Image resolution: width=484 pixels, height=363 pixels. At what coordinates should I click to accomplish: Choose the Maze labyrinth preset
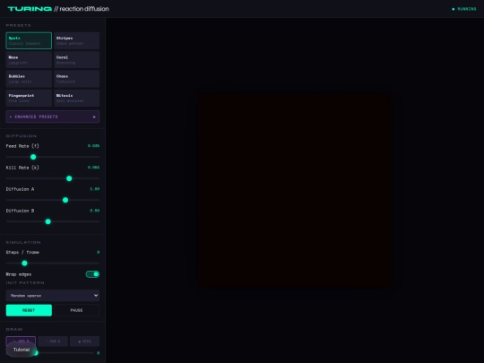[29, 59]
